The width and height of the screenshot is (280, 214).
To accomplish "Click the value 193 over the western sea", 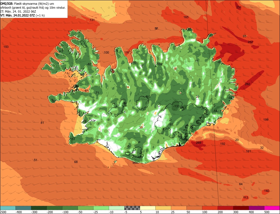I will click(x=6, y=47).
